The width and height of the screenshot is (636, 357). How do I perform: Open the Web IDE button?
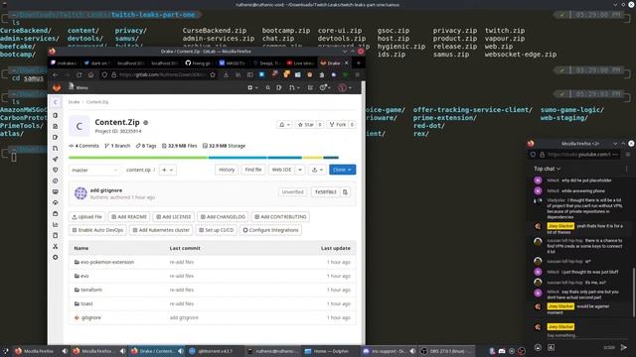click(282, 170)
